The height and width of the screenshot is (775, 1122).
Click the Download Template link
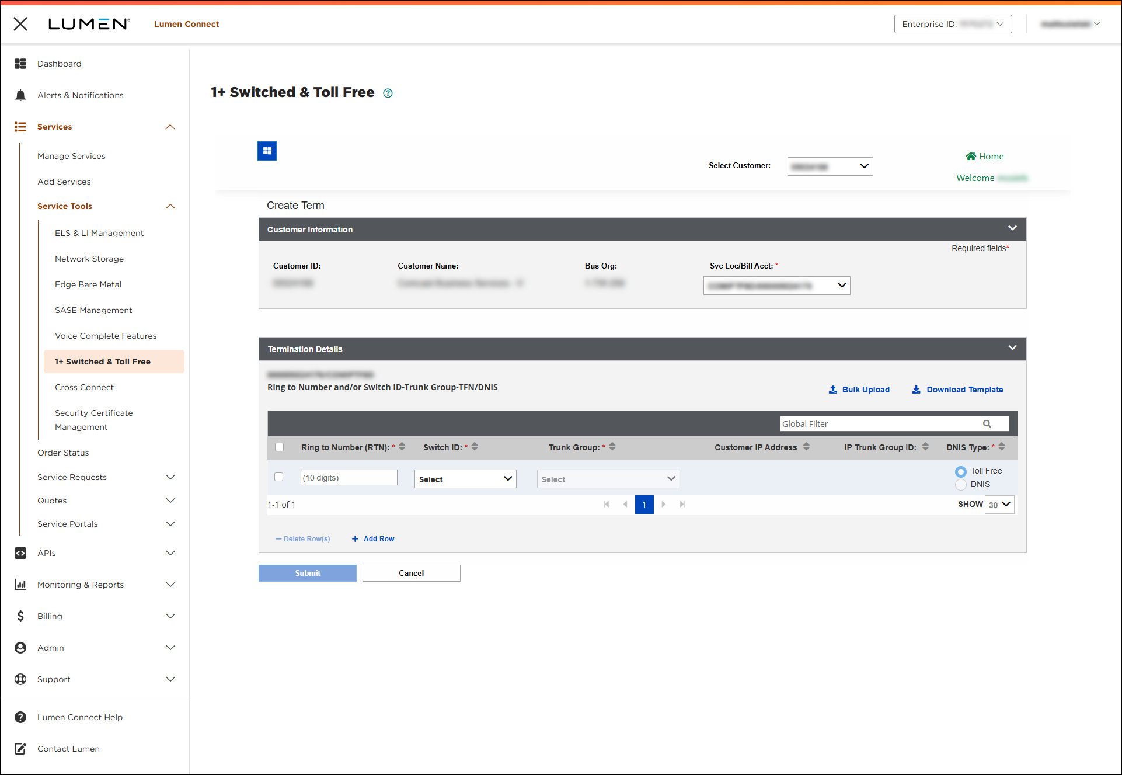[957, 390]
